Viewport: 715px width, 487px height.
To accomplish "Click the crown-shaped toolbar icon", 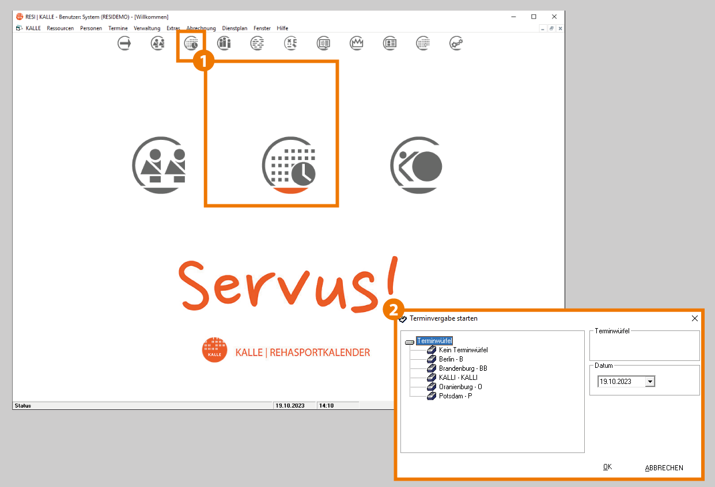I will (357, 43).
